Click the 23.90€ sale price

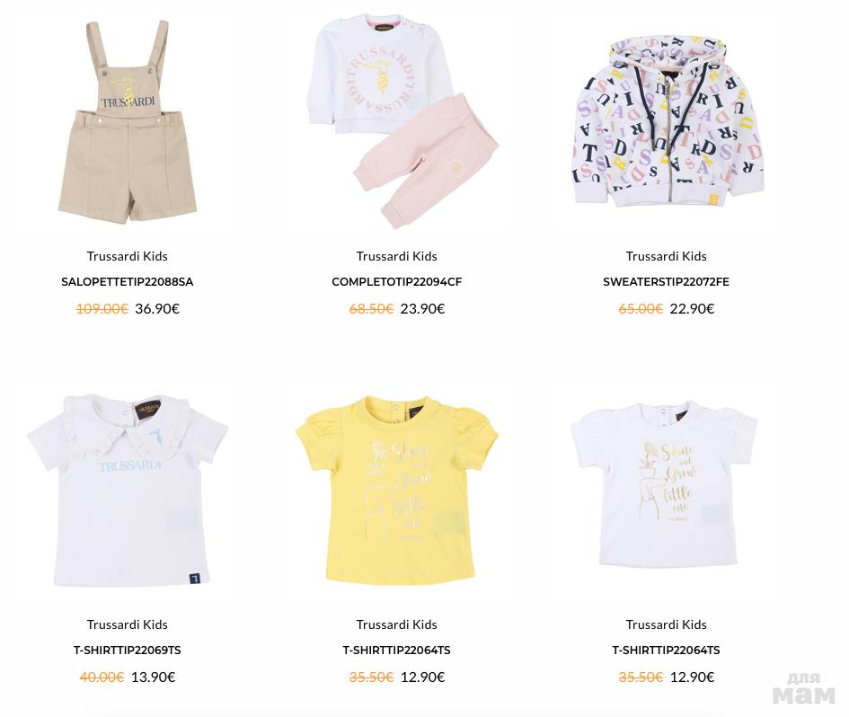click(422, 309)
